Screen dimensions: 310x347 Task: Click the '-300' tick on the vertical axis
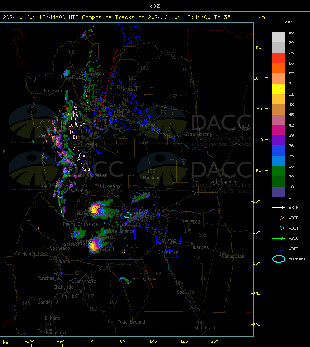pos(256,324)
